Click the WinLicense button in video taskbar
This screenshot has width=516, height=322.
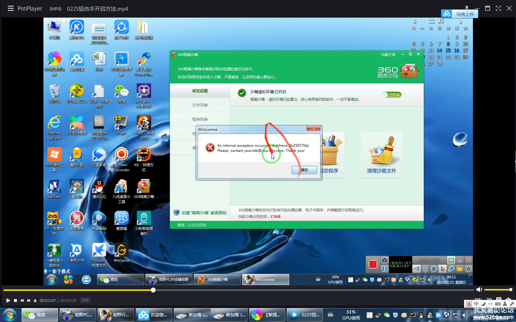(x=266, y=279)
